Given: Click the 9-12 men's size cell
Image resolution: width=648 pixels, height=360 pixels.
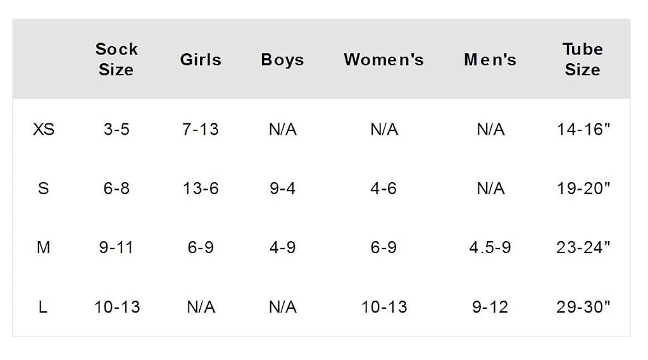Looking at the screenshot, I should point(490,307).
